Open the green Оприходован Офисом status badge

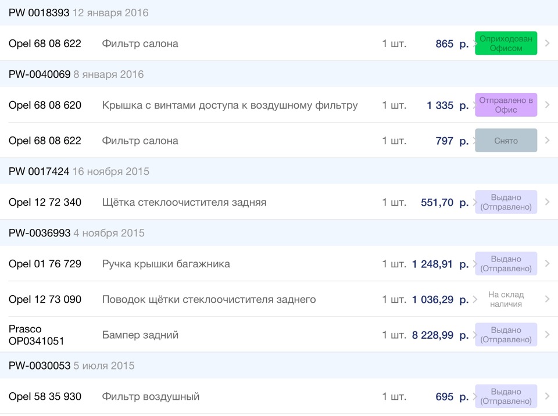point(506,44)
